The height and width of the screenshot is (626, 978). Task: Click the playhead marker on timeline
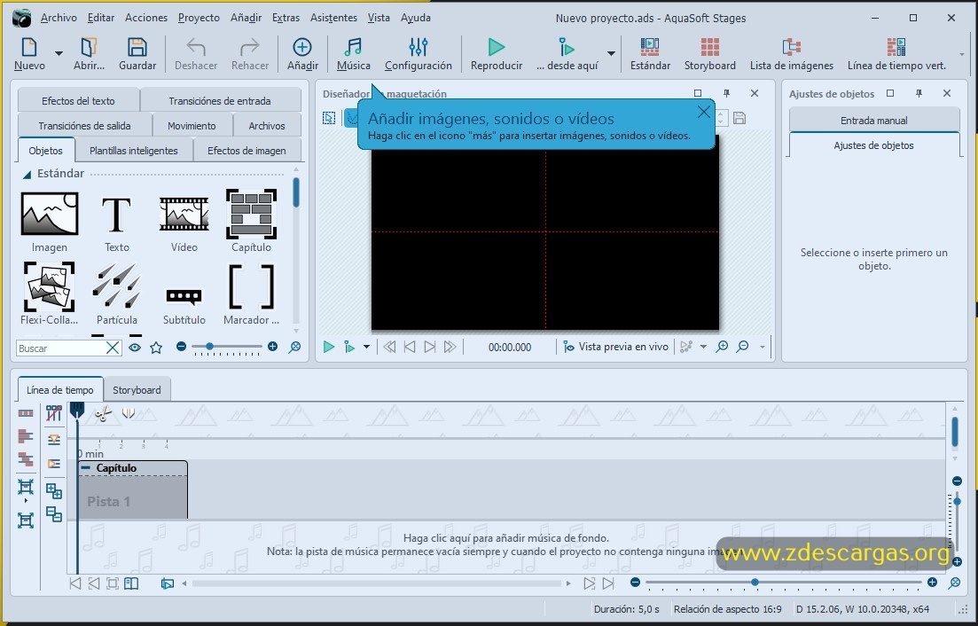coord(77,410)
